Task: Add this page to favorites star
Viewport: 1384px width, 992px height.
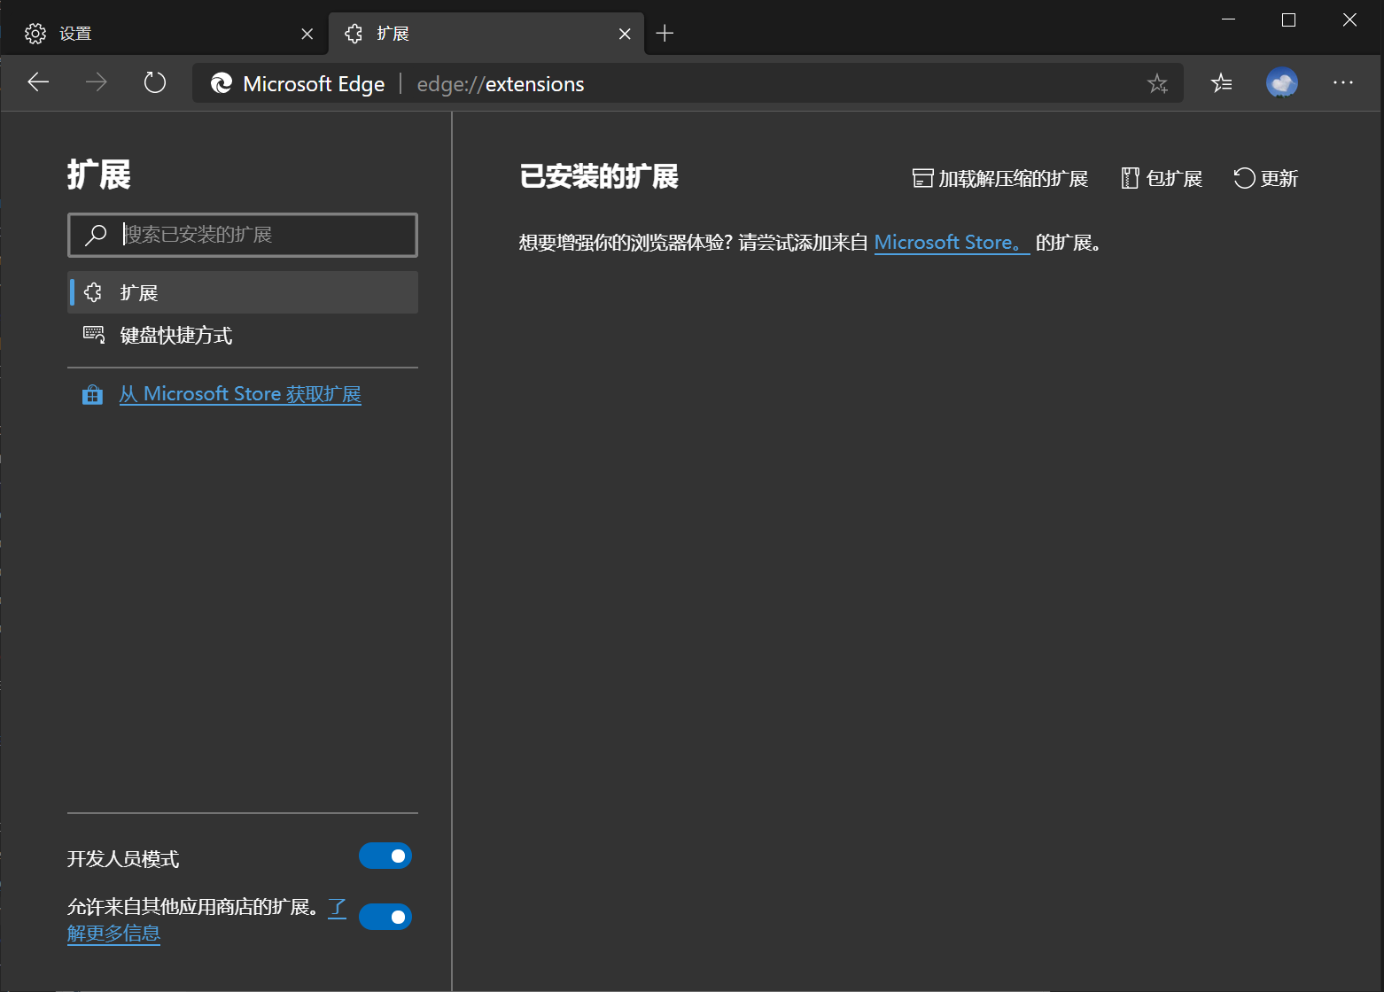Action: coord(1157,84)
